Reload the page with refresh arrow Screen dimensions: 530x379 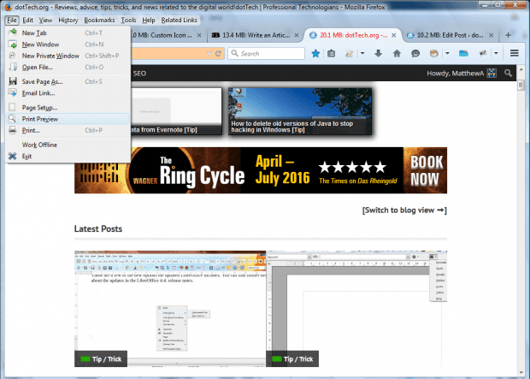219,53
